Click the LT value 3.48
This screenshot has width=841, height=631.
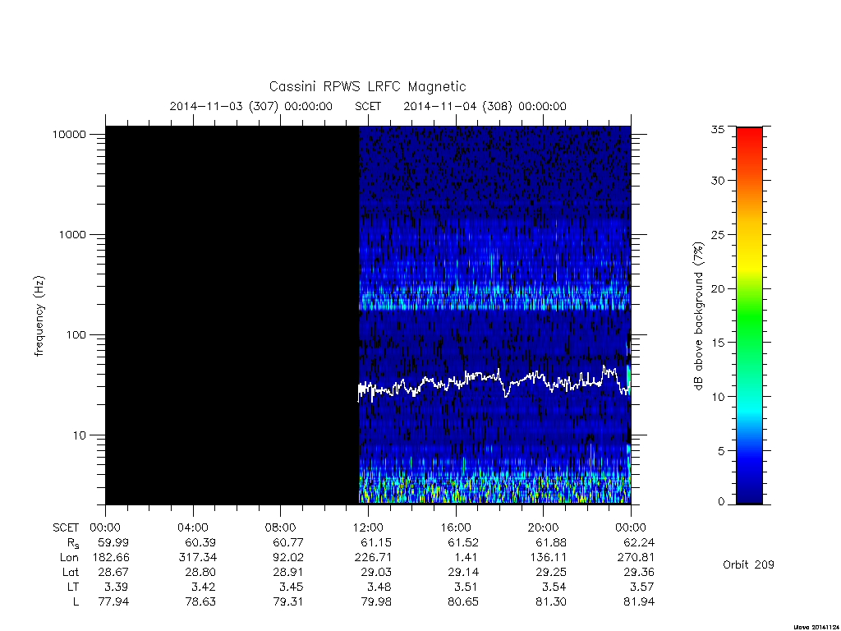pyautogui.click(x=379, y=587)
